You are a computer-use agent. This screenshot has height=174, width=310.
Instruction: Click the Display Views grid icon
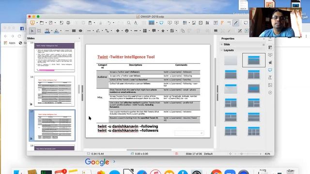[x=152, y=23]
